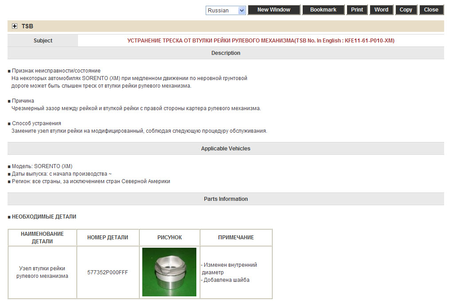
Task: Click the РИСУНОК column header
Action: pyautogui.click(x=169, y=238)
